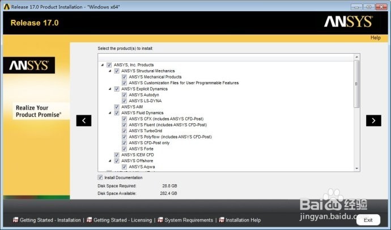This screenshot has width=391, height=230.
Task: Click Disk Space Required value 28.8 GB
Action: point(169,186)
